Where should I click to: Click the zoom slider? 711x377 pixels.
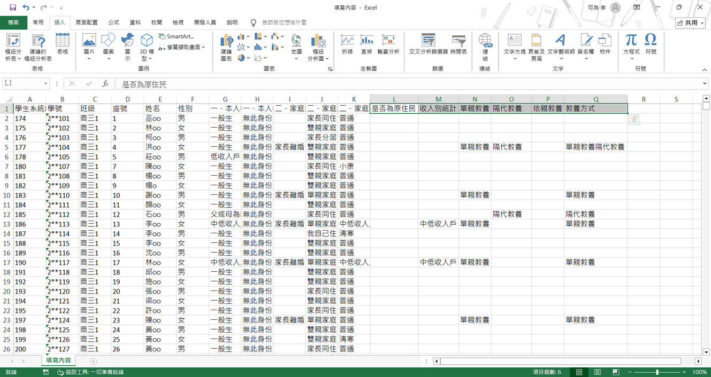click(x=658, y=372)
